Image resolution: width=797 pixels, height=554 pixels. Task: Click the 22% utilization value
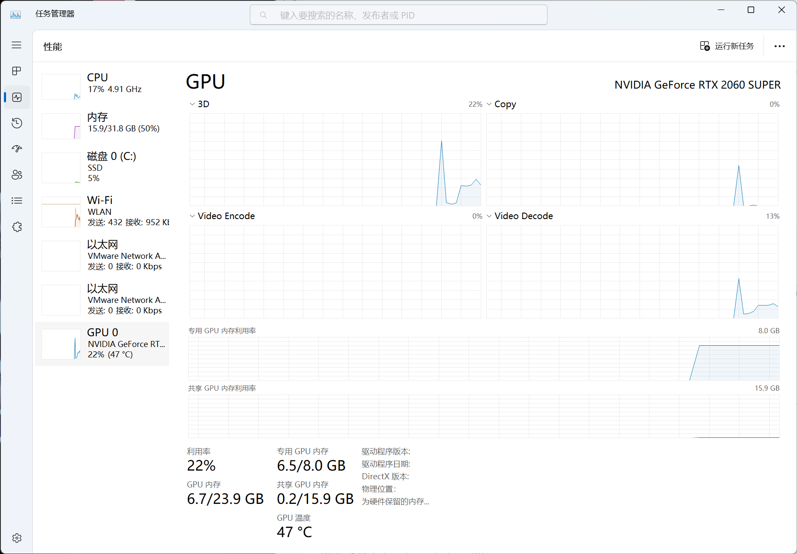[201, 466]
